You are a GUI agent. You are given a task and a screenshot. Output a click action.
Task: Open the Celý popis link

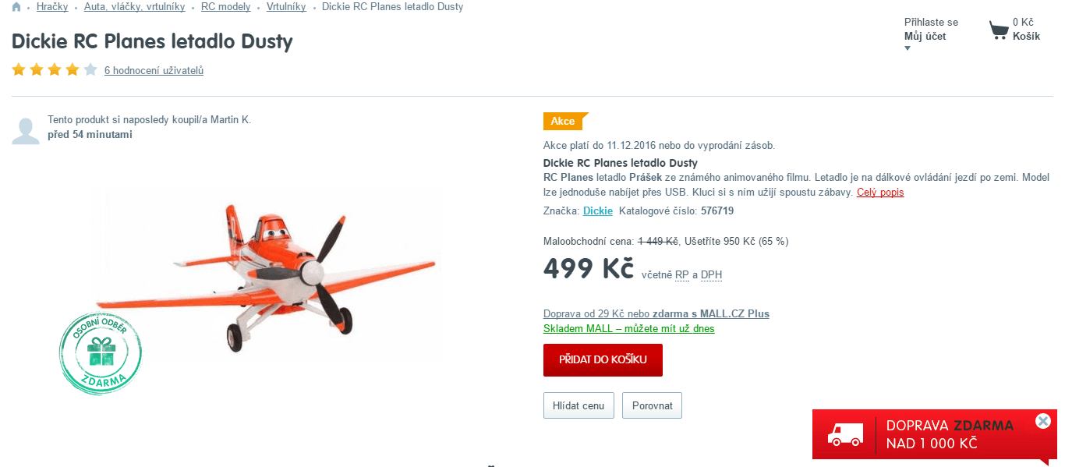(x=880, y=193)
